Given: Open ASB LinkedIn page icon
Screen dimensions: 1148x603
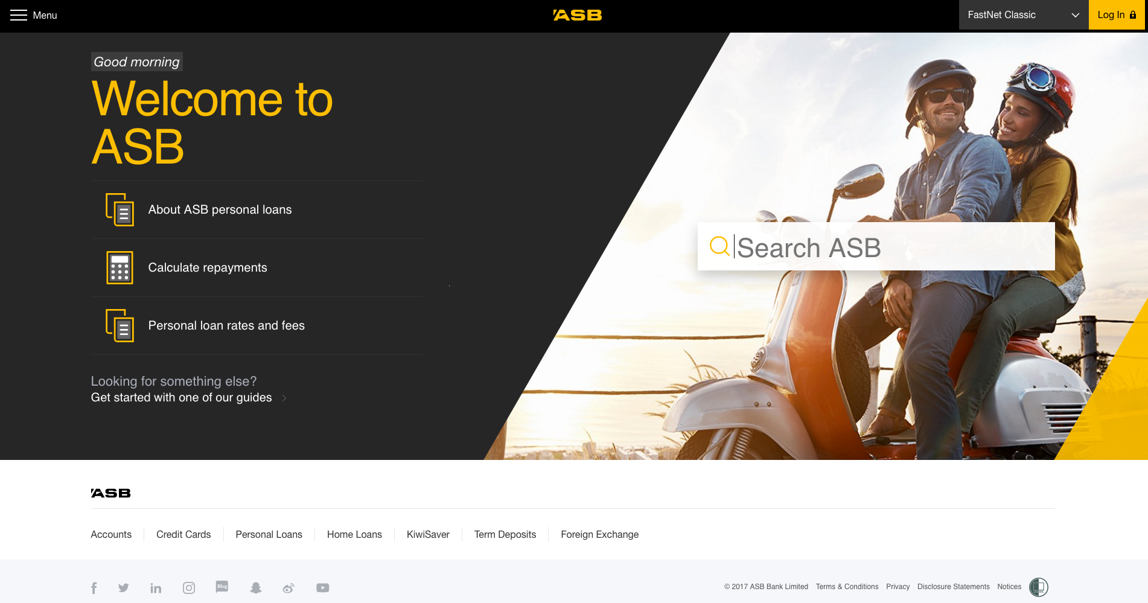Looking at the screenshot, I should [x=156, y=588].
